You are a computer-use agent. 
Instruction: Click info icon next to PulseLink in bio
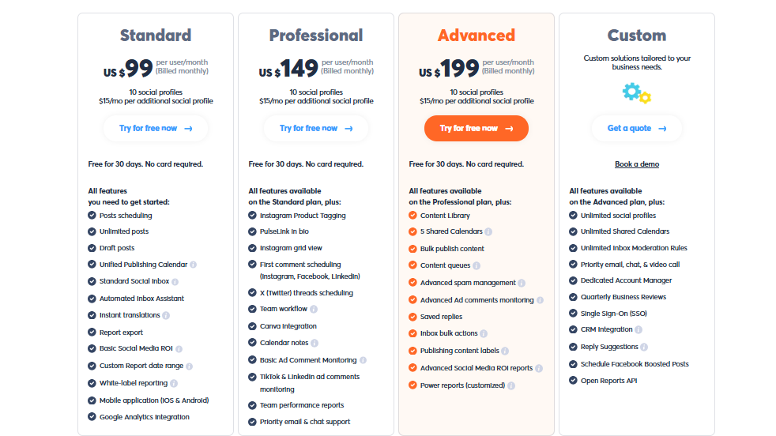(316, 231)
